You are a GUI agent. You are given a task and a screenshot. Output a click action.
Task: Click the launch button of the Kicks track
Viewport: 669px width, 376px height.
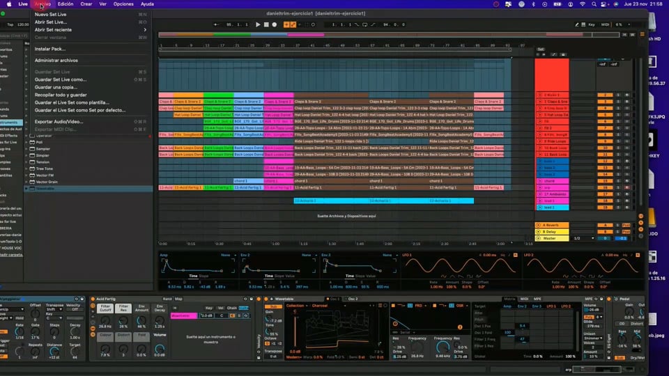coord(539,95)
